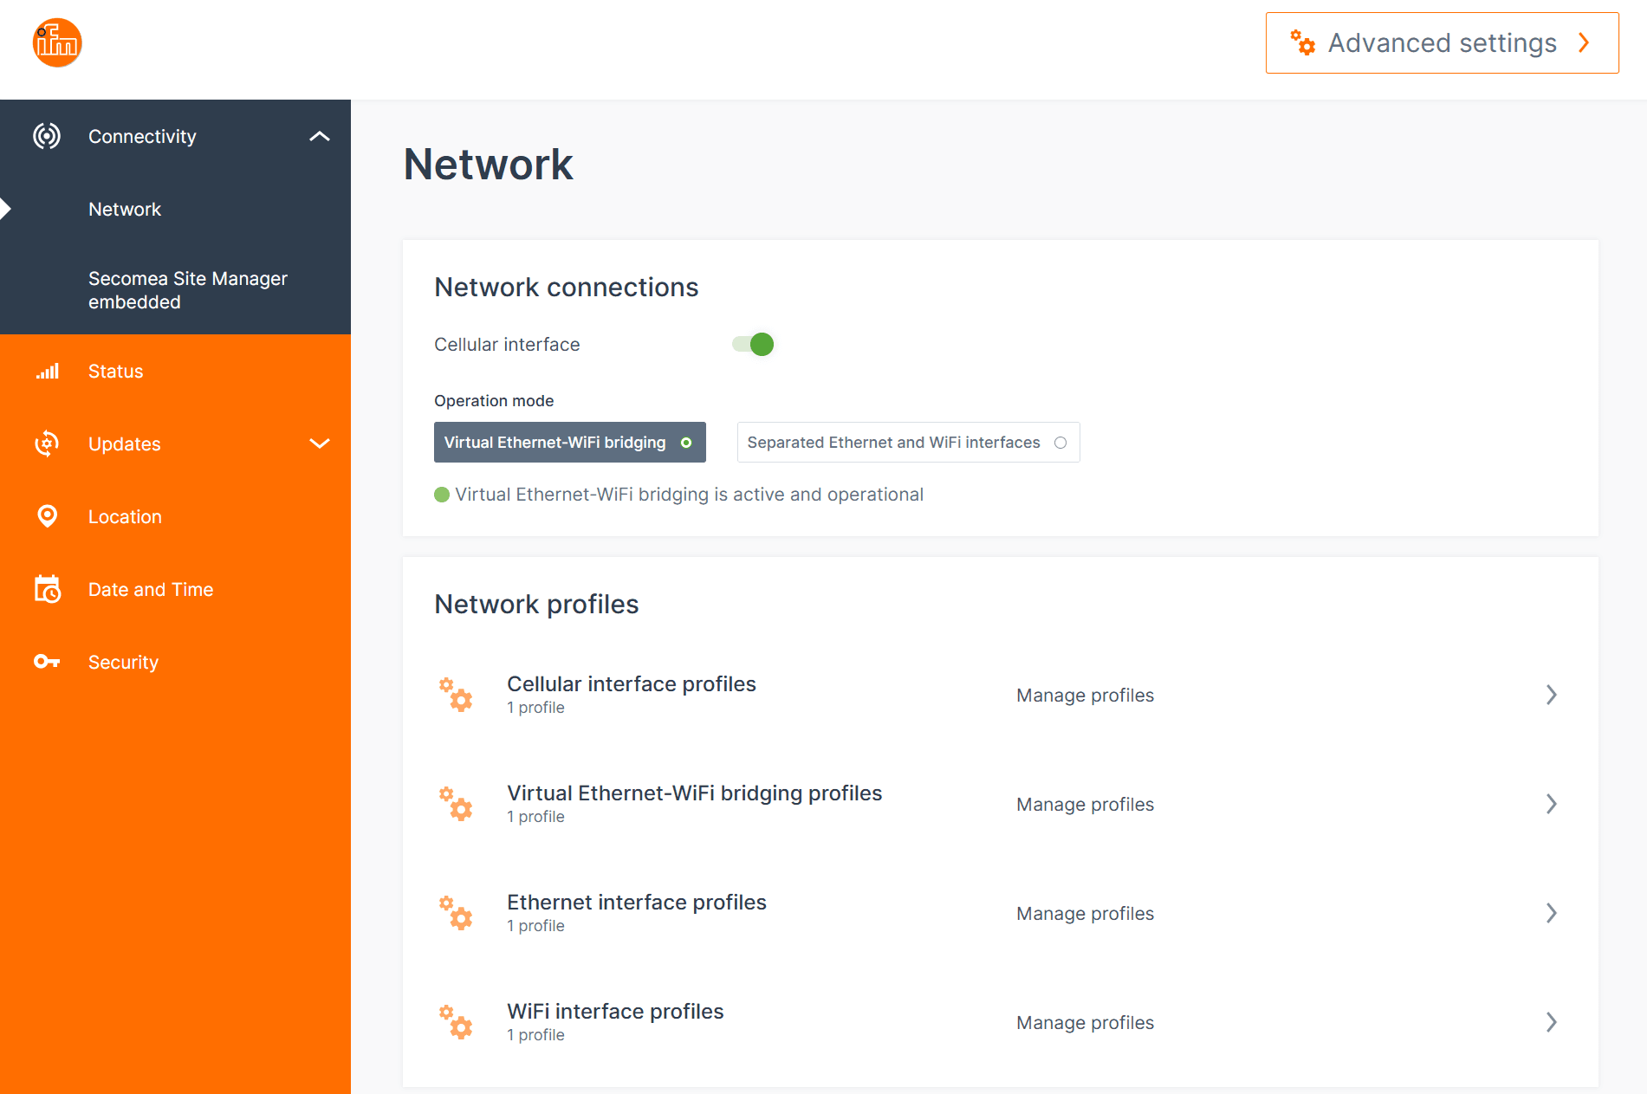The width and height of the screenshot is (1647, 1094).
Task: Click the Security key icon
Action: [x=47, y=662]
